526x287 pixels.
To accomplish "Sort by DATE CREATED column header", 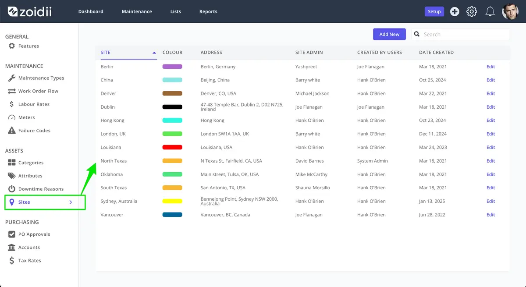I will click(x=436, y=53).
